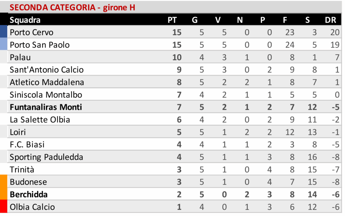Select the Sporting Paduledda team name

tap(46, 157)
